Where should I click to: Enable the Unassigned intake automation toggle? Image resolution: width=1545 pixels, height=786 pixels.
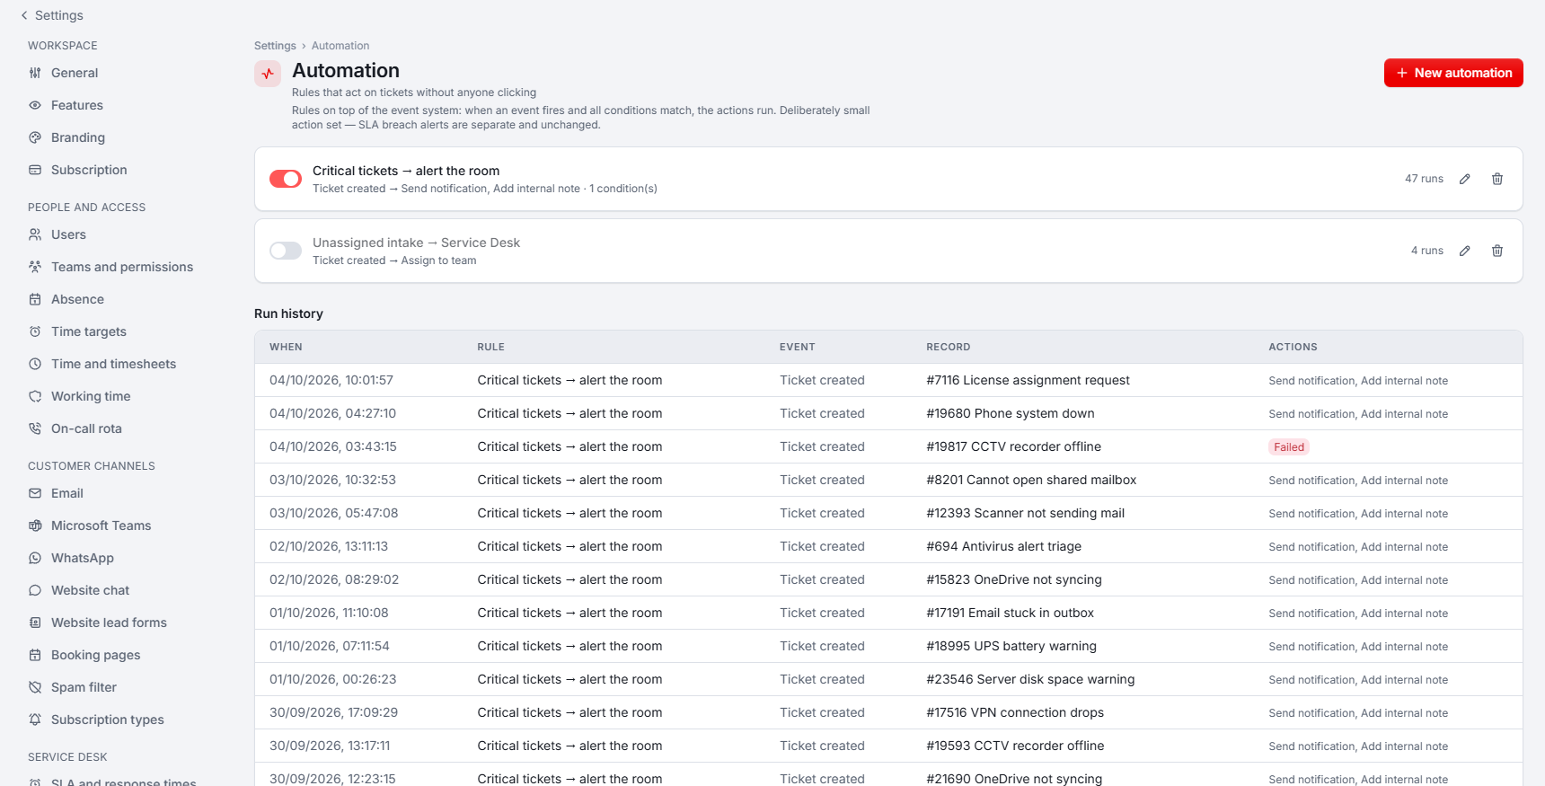(x=286, y=251)
